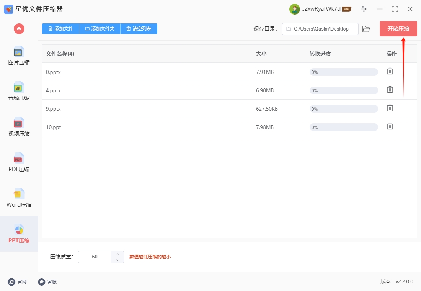Delete 9.pptx using trash icon
421x291 pixels.
pos(390,108)
